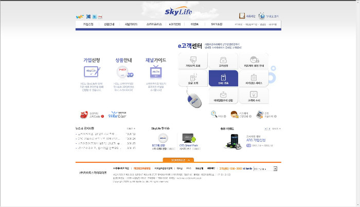Open more news next to 뉴스 & 공지사항
The width and height of the screenshot is (360, 207).
point(131,128)
